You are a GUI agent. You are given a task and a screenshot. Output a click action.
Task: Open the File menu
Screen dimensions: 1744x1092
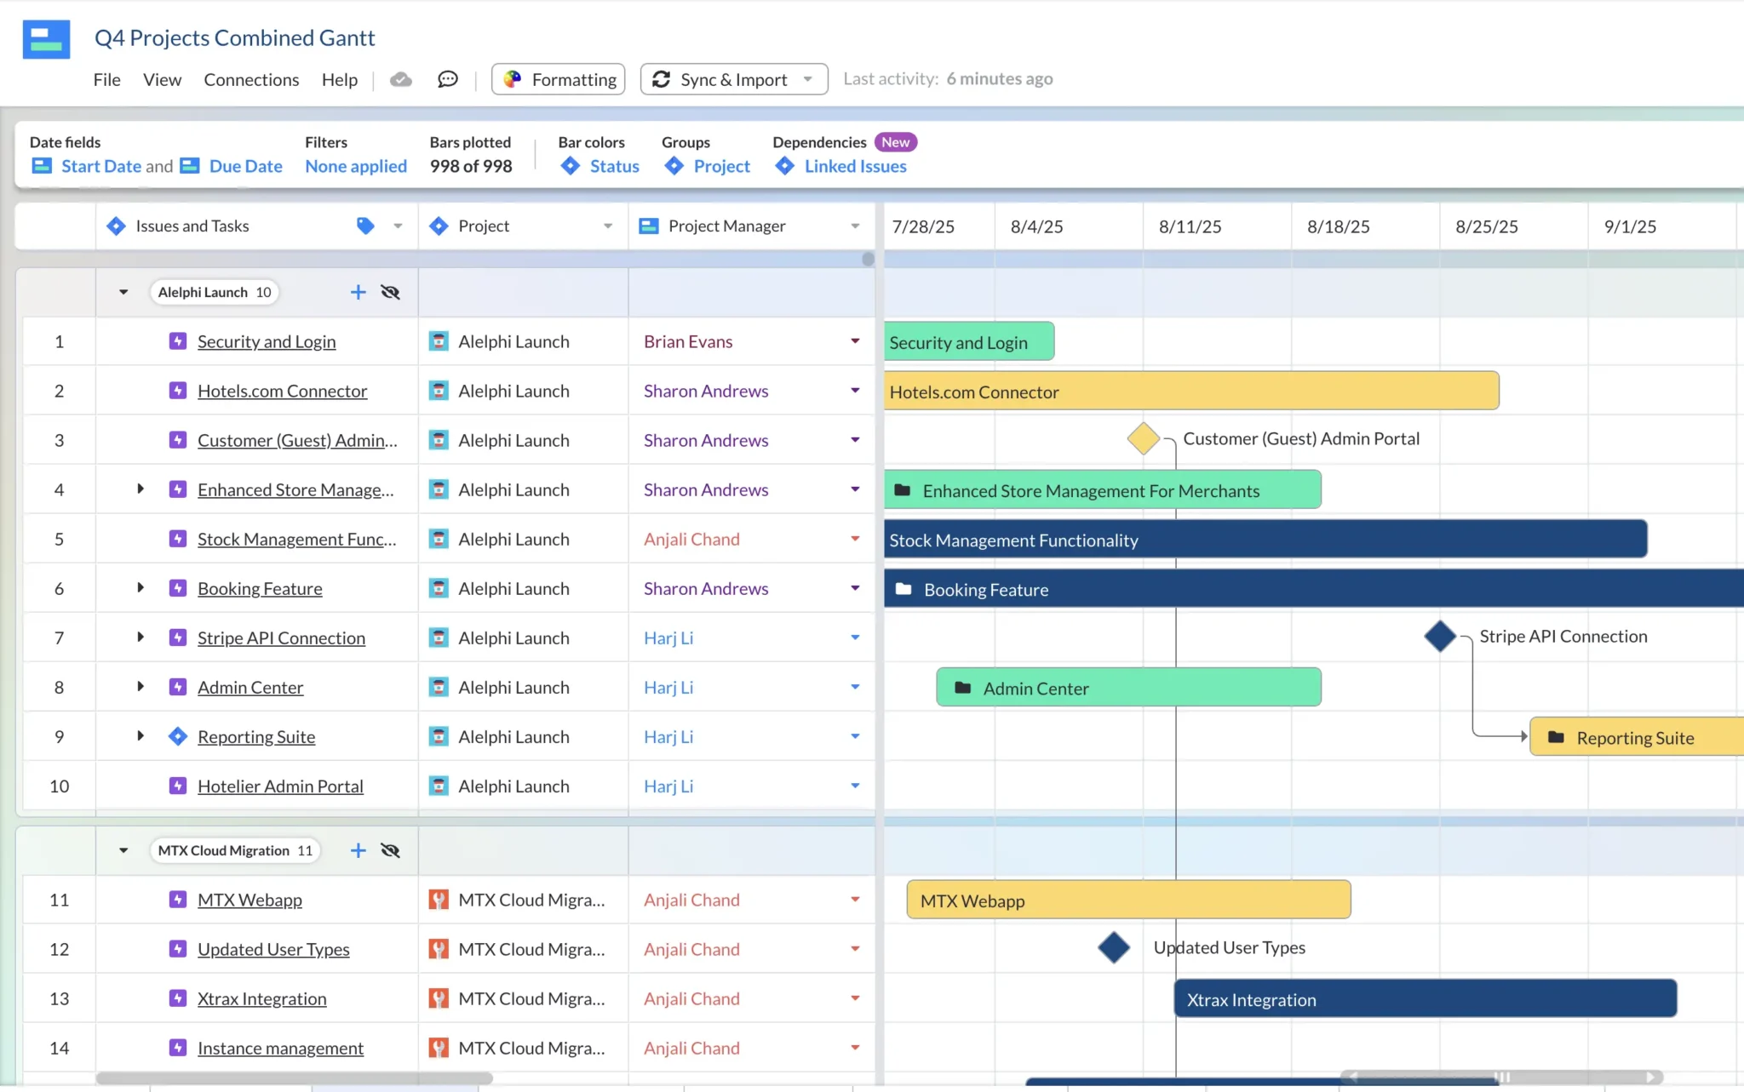tap(106, 79)
